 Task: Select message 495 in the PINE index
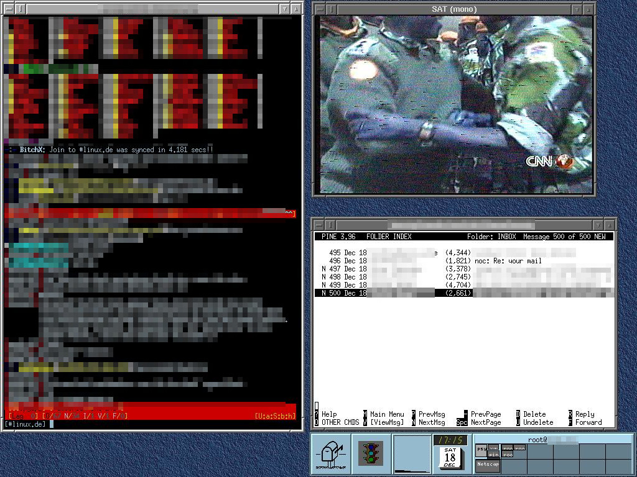click(464, 253)
